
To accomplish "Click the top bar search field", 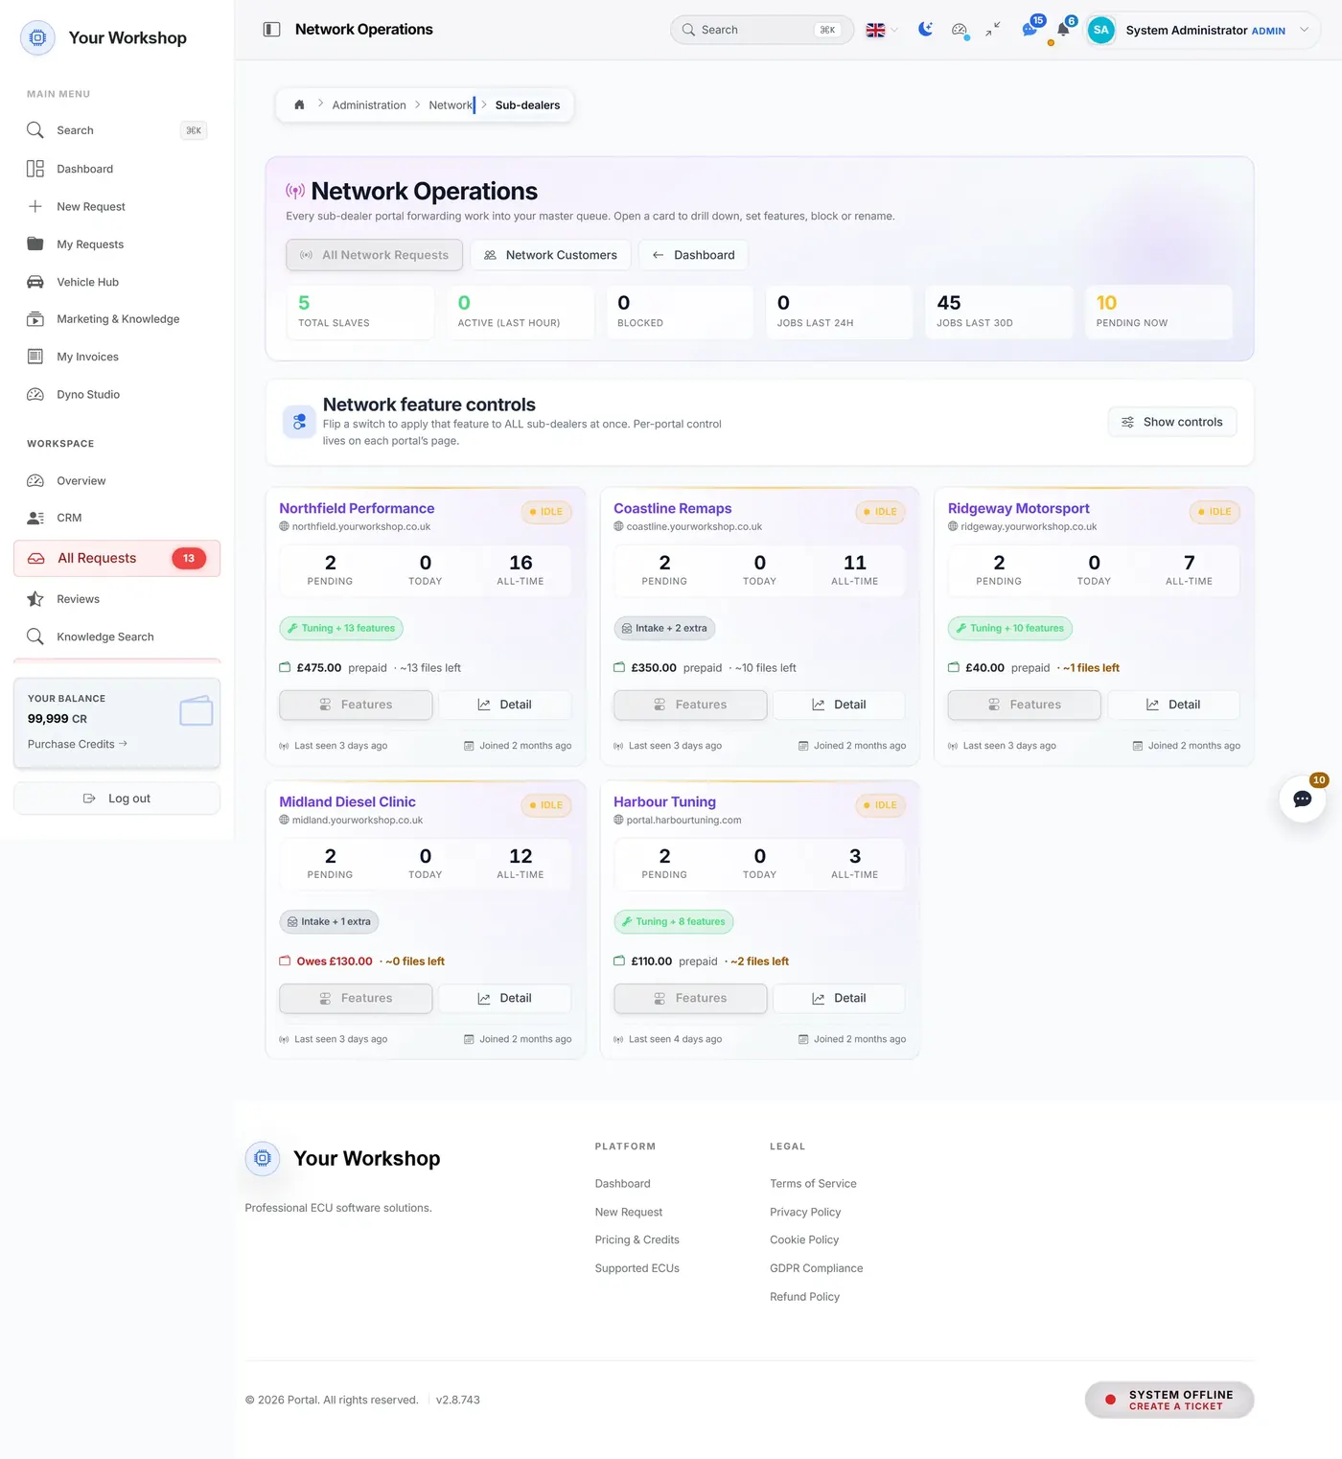I will pyautogui.click(x=762, y=30).
